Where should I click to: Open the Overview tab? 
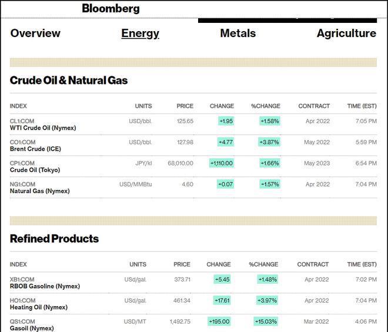35,33
